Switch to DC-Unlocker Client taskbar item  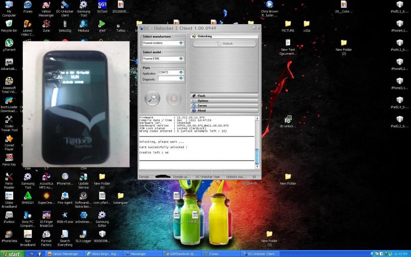click(x=261, y=254)
